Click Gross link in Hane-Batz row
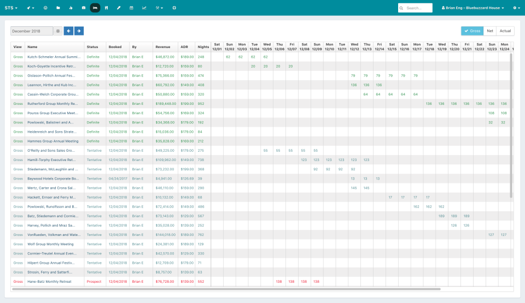This screenshot has height=303, width=525. [18, 282]
